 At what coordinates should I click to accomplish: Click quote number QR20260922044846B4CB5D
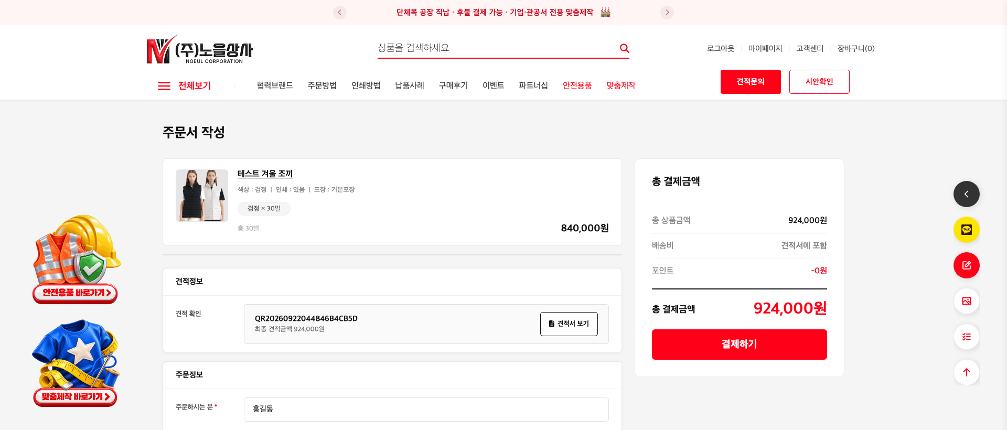click(x=306, y=318)
